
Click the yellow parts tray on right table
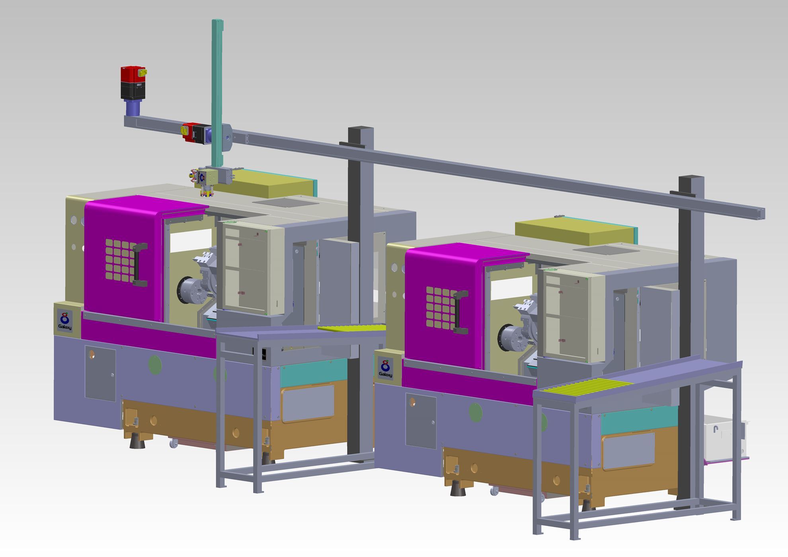(585, 385)
